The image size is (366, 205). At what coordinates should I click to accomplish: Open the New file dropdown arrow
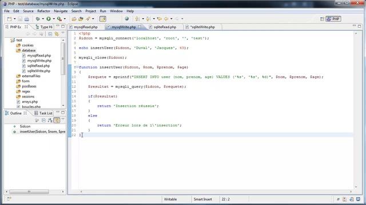pos(14,19)
